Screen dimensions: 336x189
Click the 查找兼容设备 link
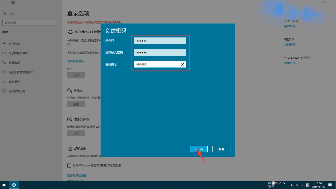click(76, 61)
